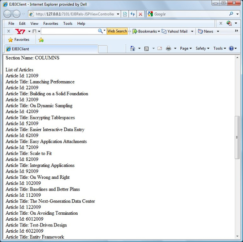Click the Yahoo! logo icon
This screenshot has height=242, width=243.
point(20,31)
